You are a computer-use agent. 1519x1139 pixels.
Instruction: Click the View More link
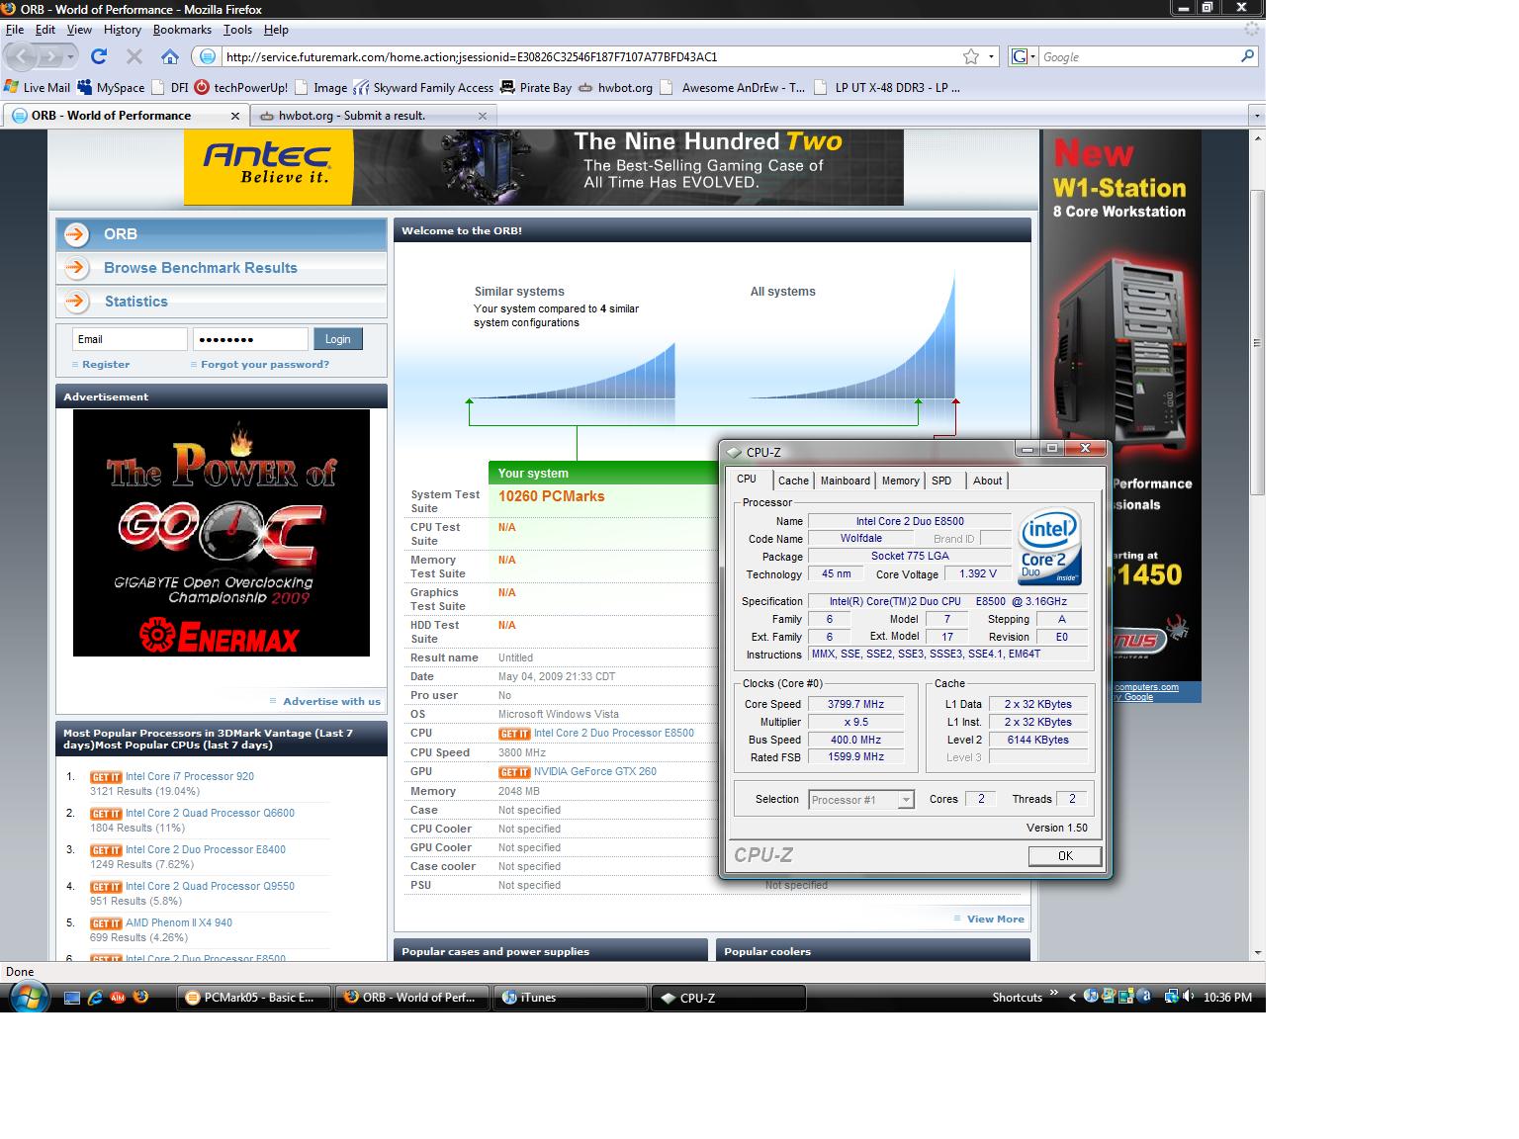pos(996,920)
